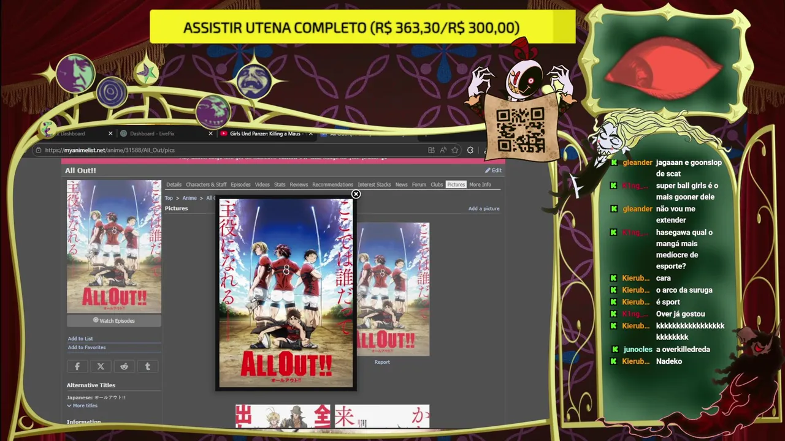Click the ASSISTIR UTENA COMPLETO goal bar
The height and width of the screenshot is (441, 785).
pos(362,28)
